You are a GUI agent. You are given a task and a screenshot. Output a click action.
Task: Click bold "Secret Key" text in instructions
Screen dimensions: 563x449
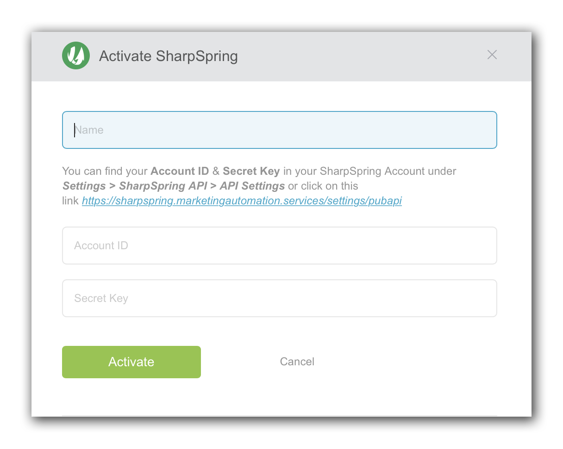point(251,171)
